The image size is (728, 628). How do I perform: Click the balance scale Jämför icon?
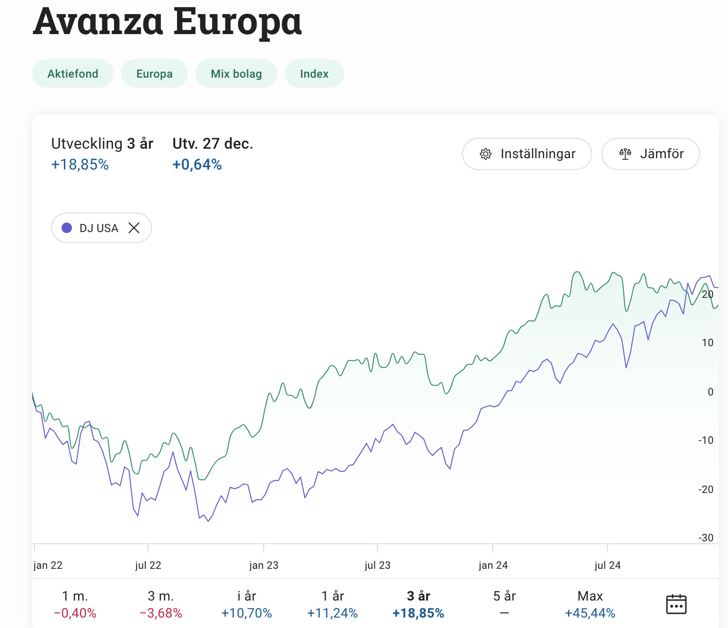[x=625, y=154]
